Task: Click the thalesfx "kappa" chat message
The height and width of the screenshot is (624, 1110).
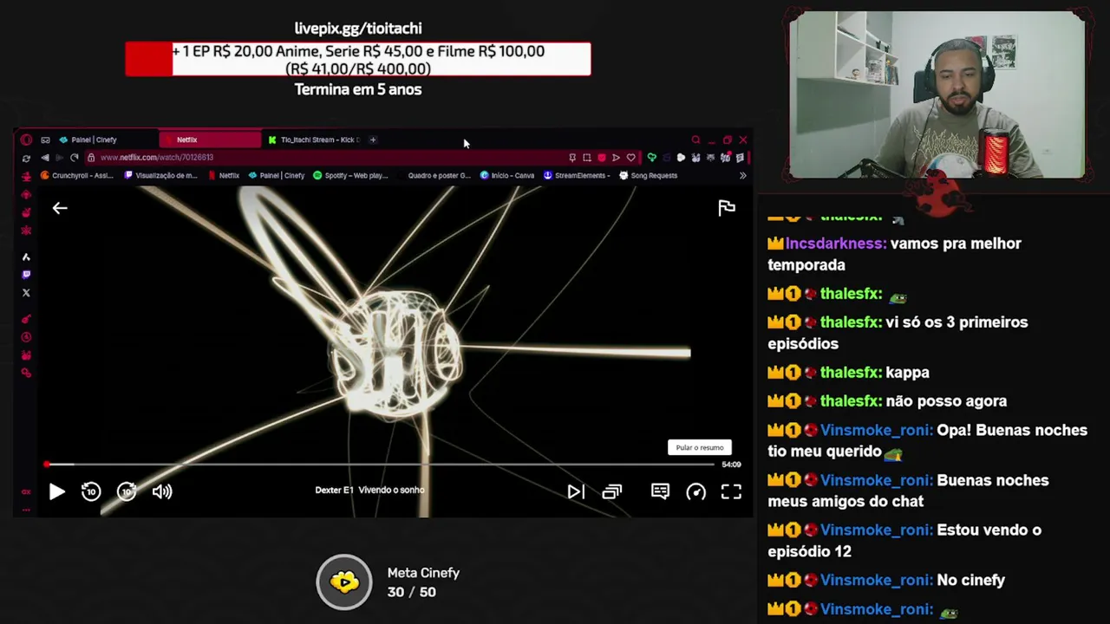Action: (x=907, y=373)
